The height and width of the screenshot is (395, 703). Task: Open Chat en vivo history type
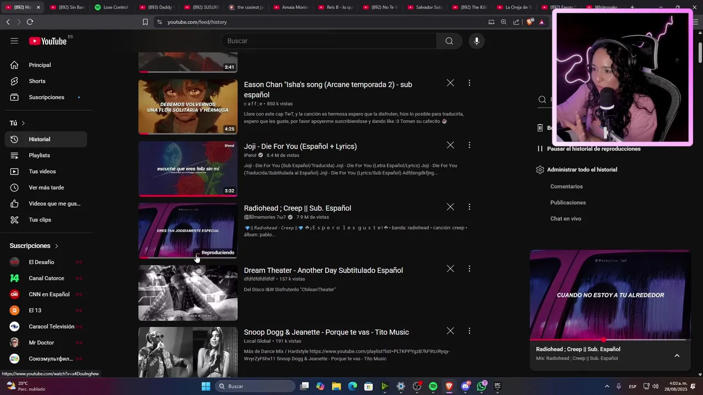click(566, 218)
